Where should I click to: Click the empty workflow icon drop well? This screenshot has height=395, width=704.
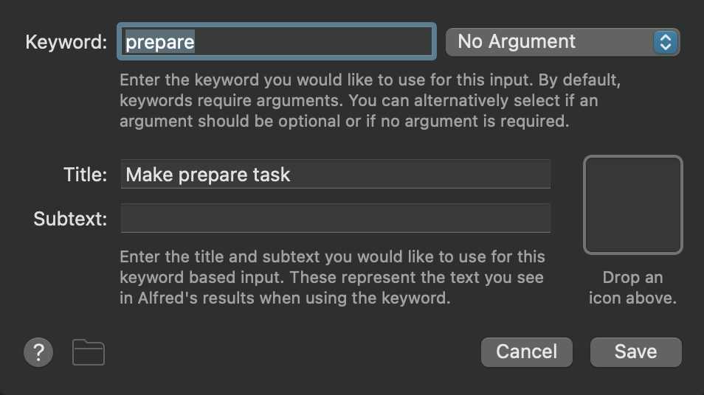point(633,205)
